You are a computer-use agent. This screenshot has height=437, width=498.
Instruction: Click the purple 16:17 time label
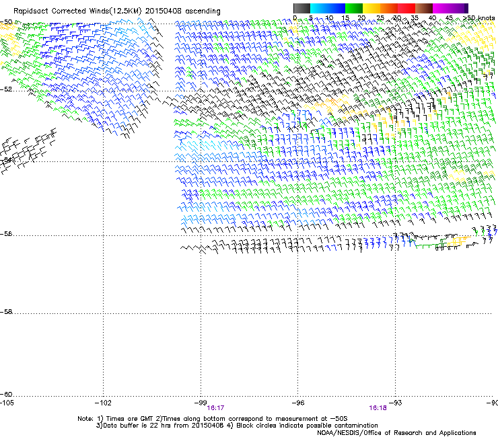coord(215,408)
